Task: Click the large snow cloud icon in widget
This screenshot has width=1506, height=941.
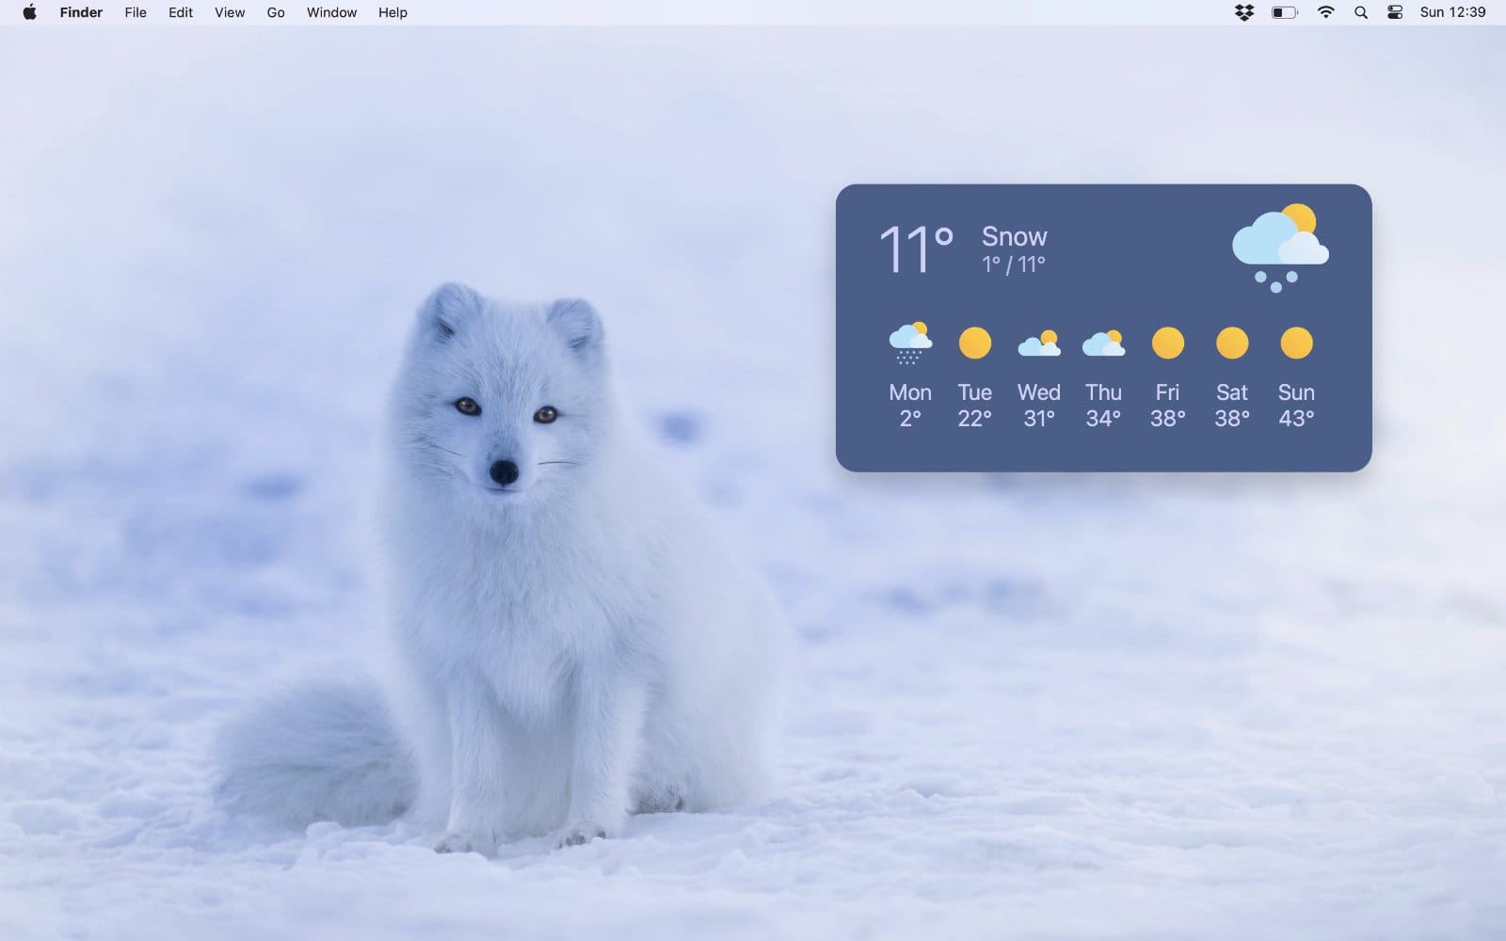Action: [1280, 248]
